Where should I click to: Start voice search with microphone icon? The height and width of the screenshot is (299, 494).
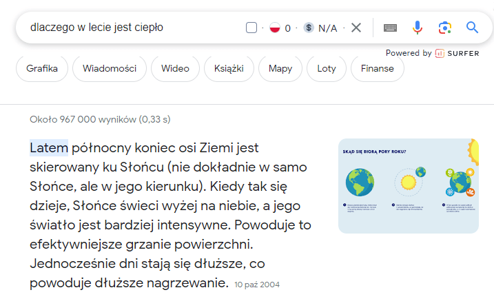418,28
